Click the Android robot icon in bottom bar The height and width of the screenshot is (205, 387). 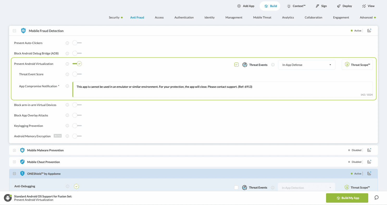tap(8, 198)
